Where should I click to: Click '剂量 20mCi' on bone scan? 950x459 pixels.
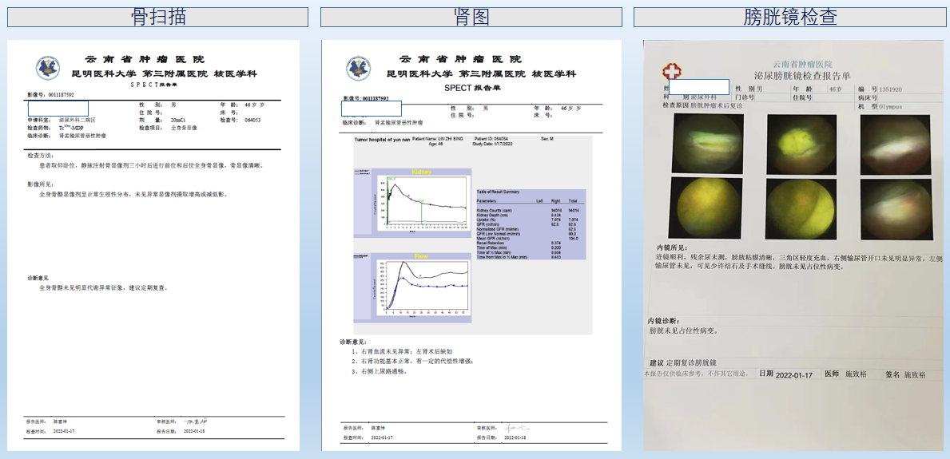(x=161, y=120)
